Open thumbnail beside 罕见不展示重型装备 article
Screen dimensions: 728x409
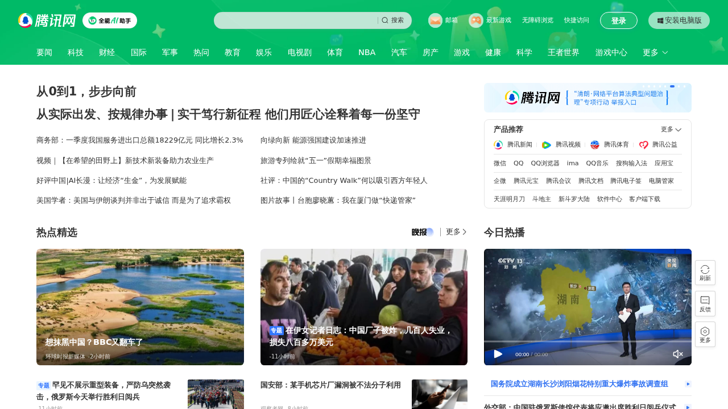coord(216,394)
